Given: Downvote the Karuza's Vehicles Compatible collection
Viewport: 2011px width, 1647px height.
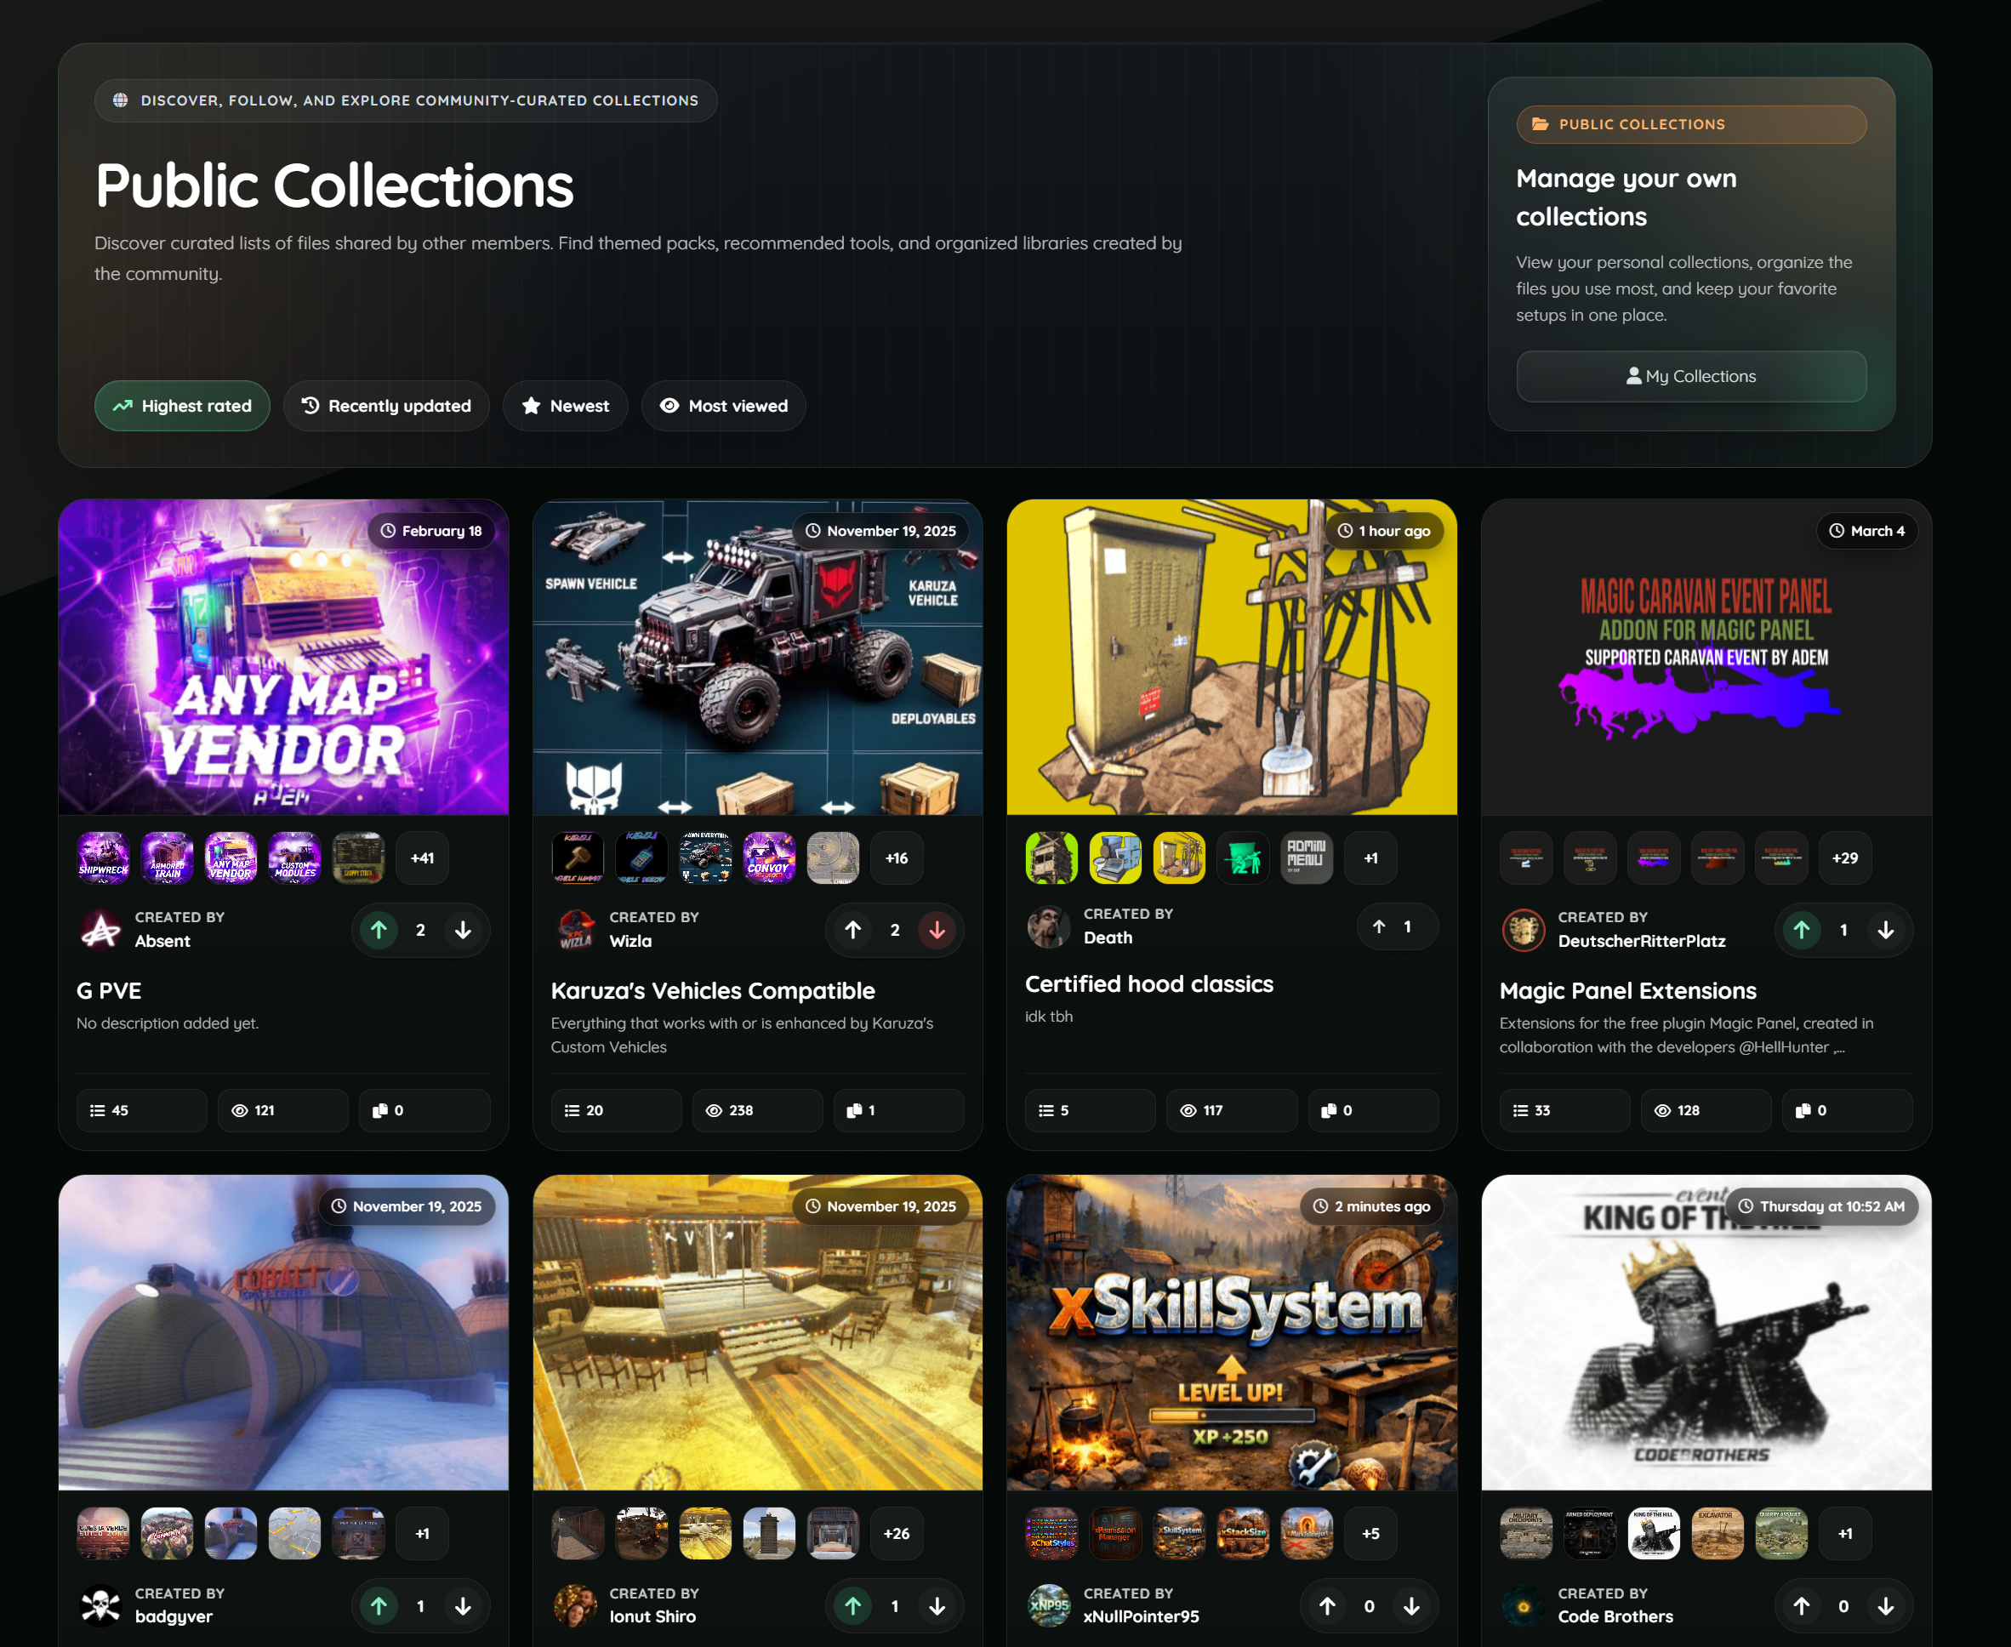Looking at the screenshot, I should pos(937,930).
